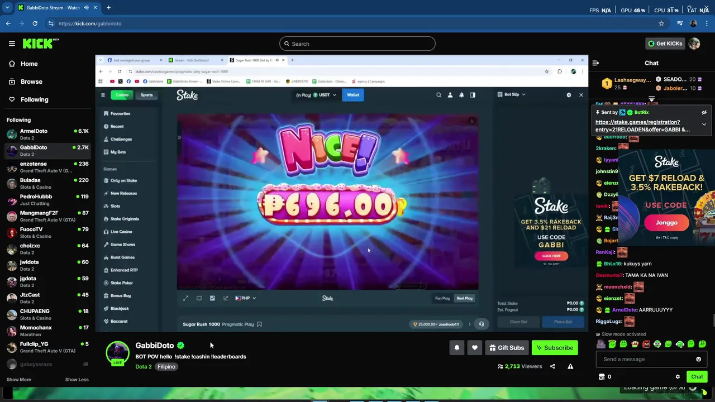715x402 pixels.
Task: Click Casino tab in Stake stream
Action: pos(121,95)
